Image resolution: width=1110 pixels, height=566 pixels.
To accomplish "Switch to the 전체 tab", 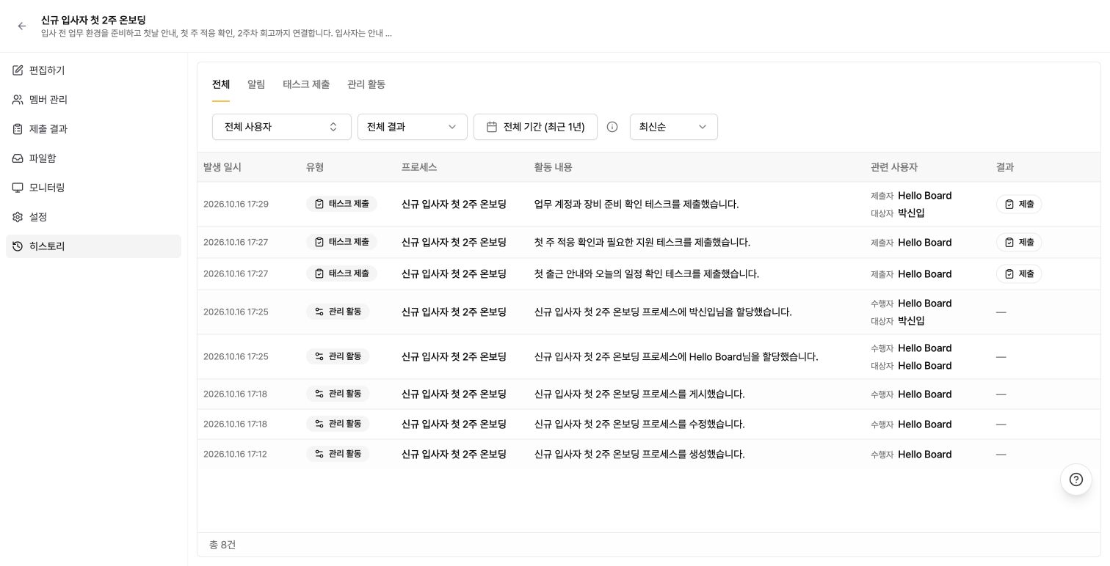I will coord(221,84).
